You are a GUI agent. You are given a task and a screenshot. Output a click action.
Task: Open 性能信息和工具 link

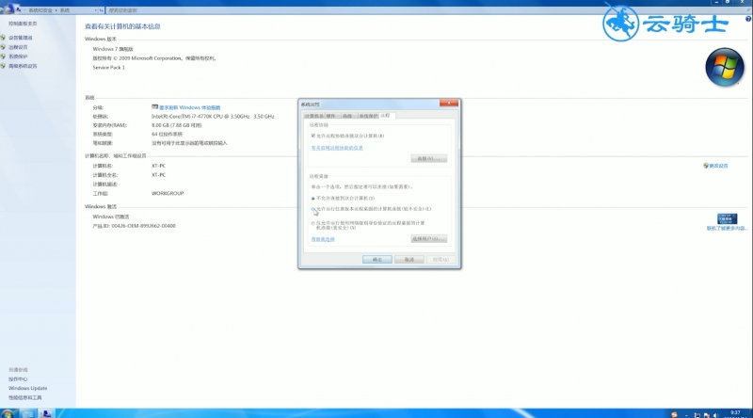pos(25,398)
